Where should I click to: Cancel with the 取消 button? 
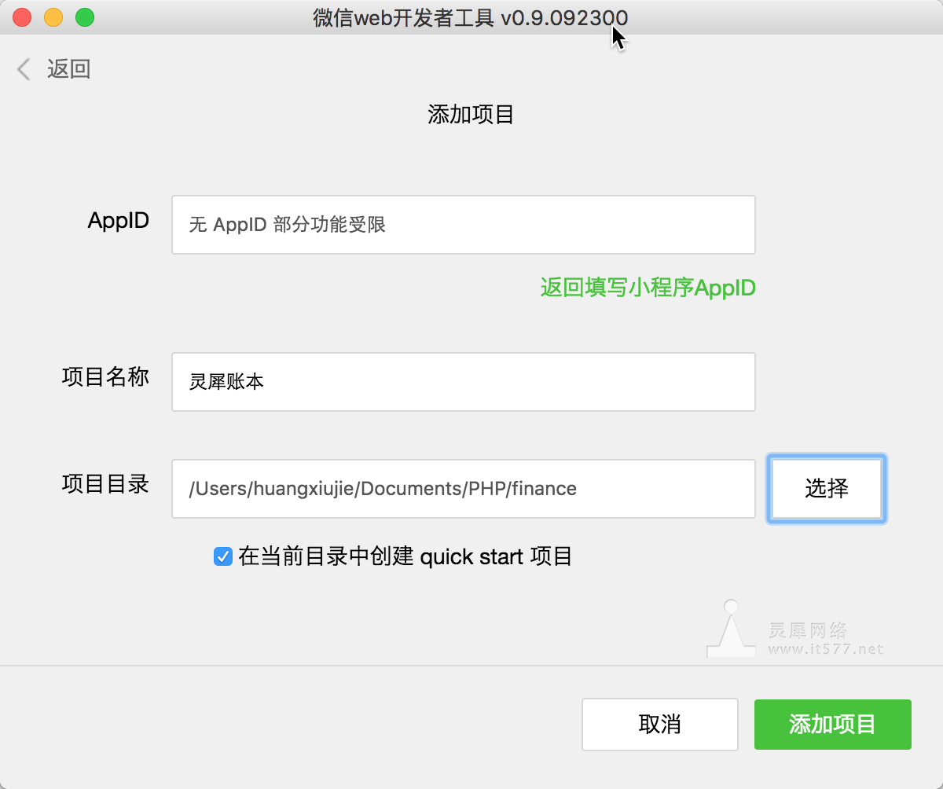pyautogui.click(x=659, y=724)
